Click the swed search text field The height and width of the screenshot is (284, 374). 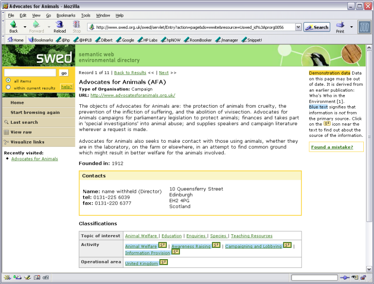tap(30, 73)
